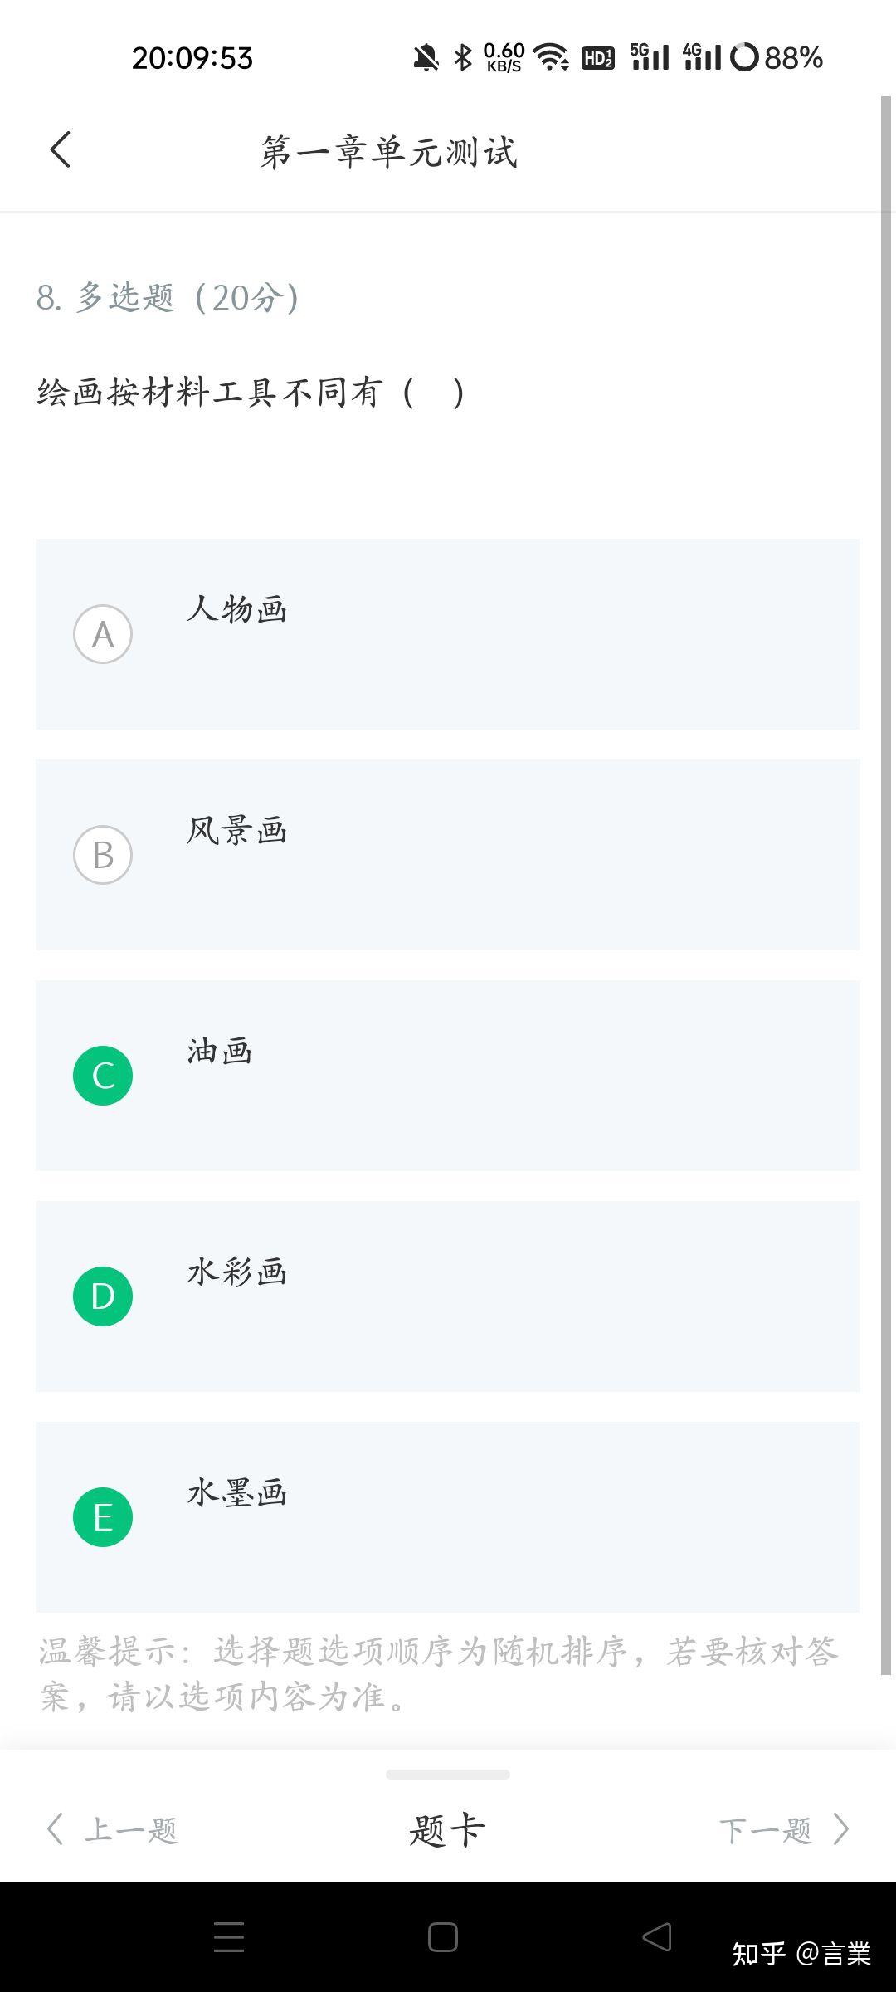Image resolution: width=896 pixels, height=1992 pixels.
Task: Open the 题卡 answer card
Action: [447, 1829]
